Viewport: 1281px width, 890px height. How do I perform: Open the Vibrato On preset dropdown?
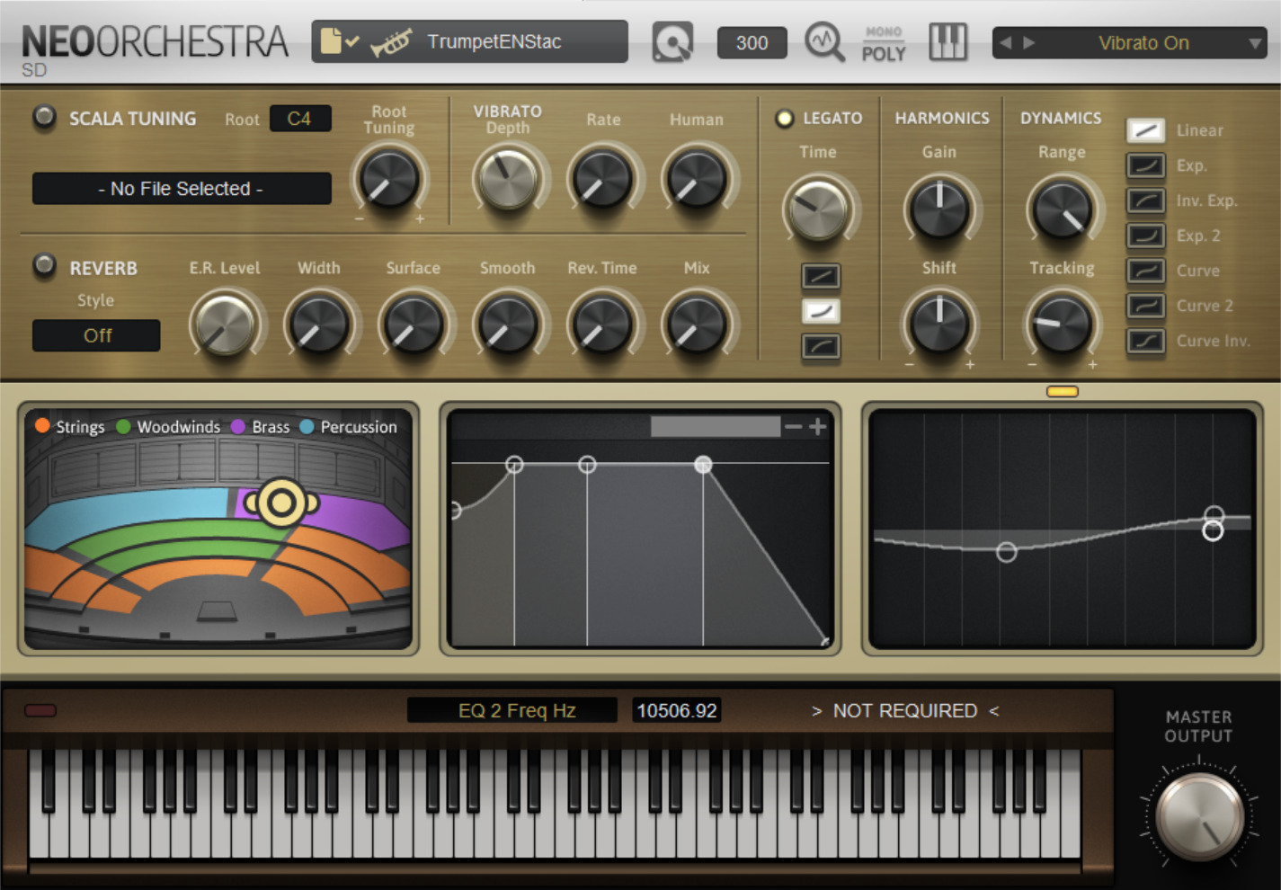pos(1130,42)
